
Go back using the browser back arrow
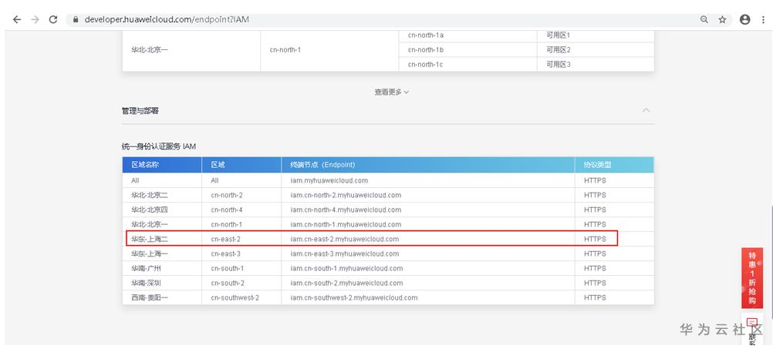pos(17,19)
